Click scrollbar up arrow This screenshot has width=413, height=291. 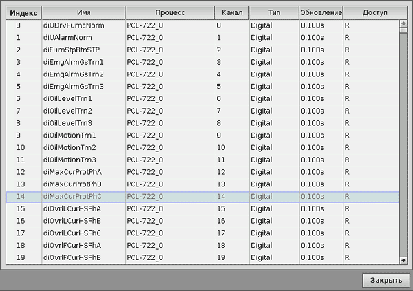[x=403, y=23]
